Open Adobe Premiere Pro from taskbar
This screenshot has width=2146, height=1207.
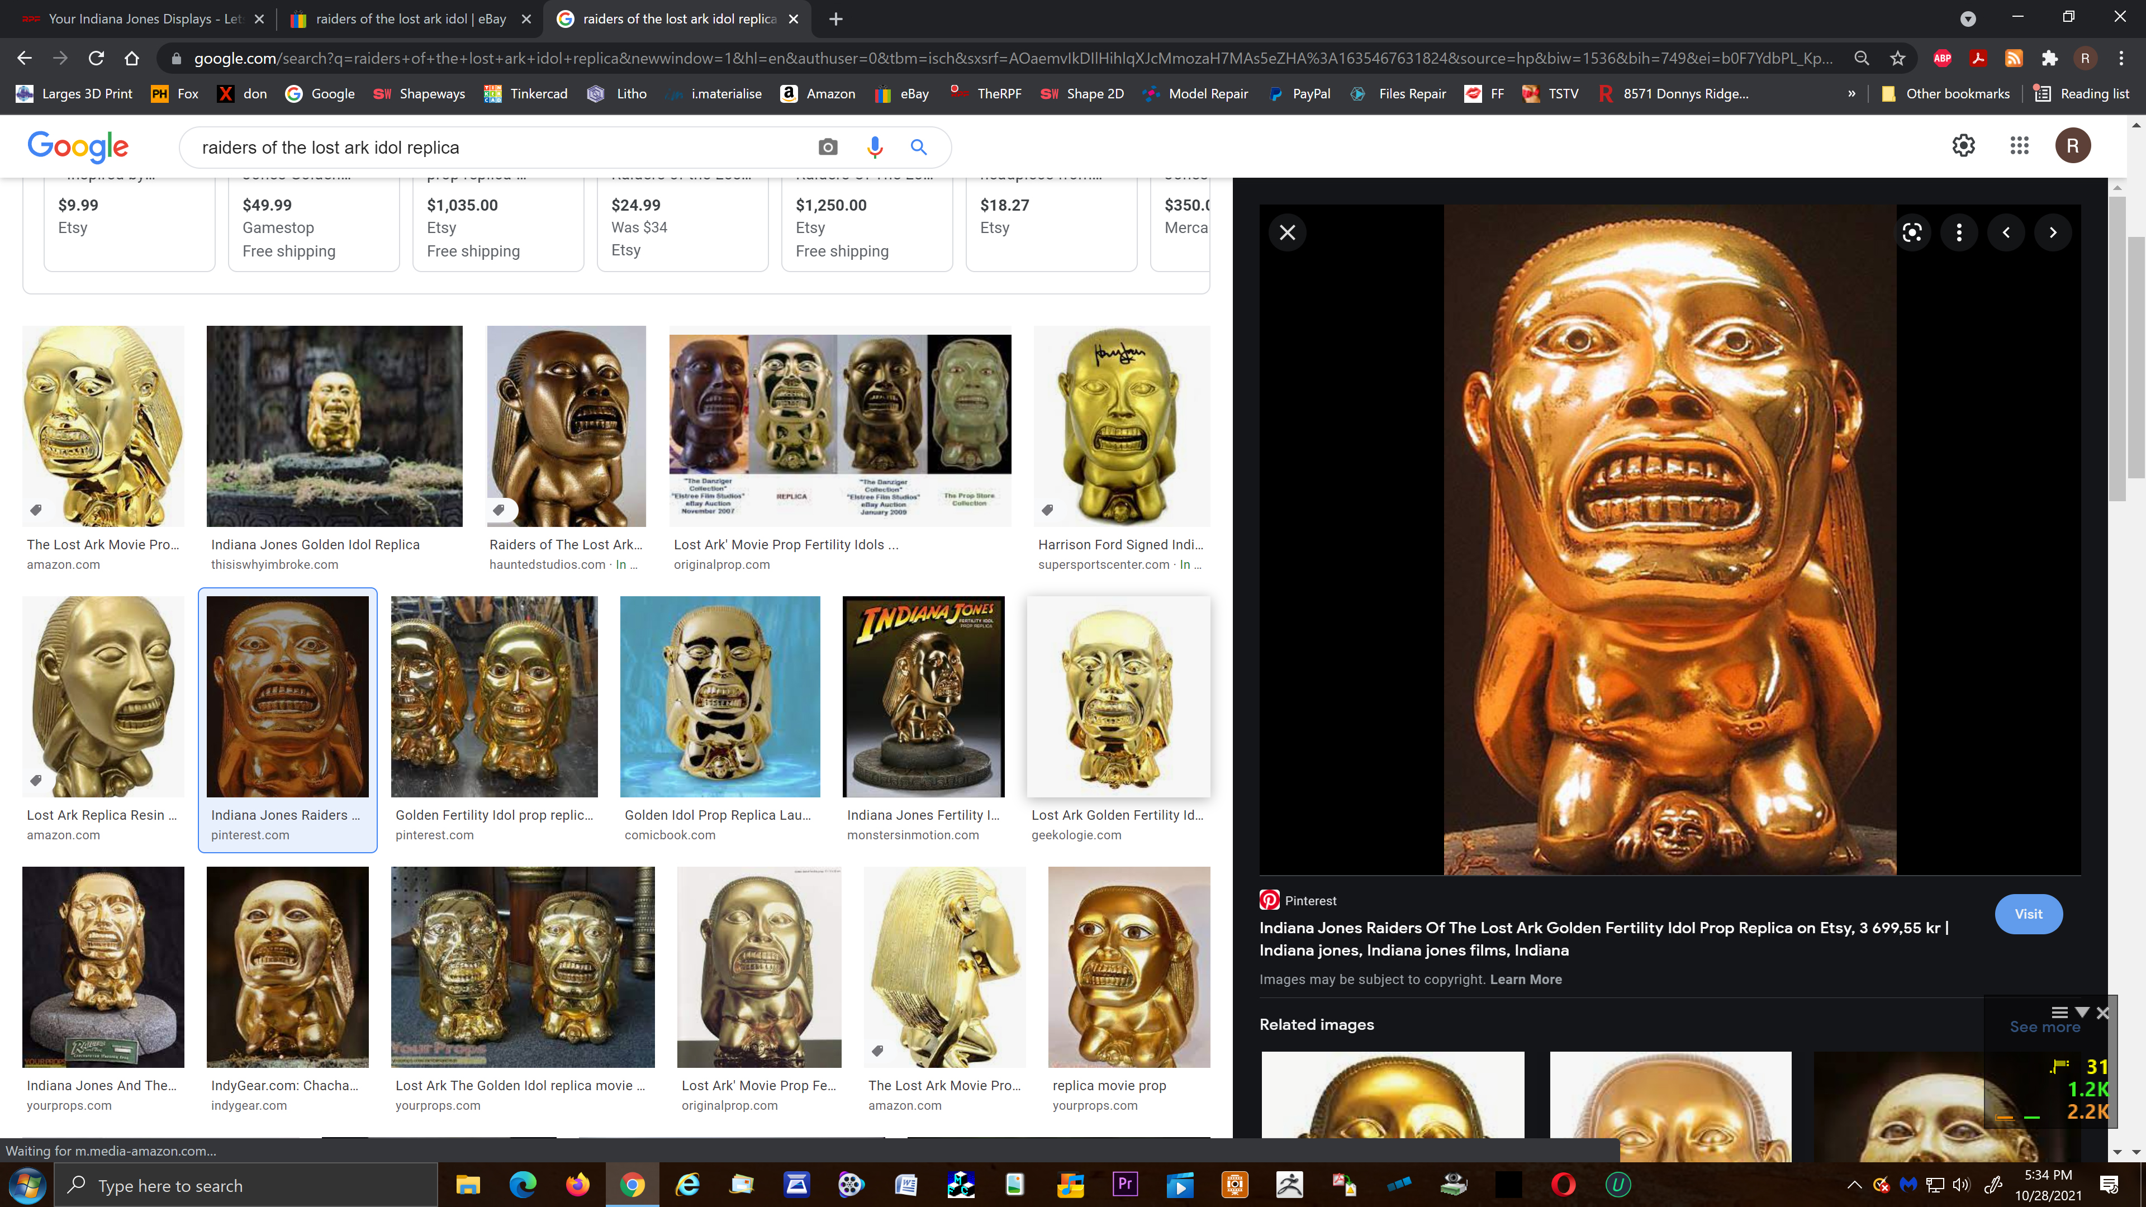point(1124,1185)
